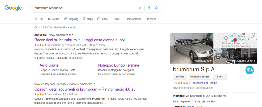Click the five orange stars under the brumbrum.it ad
Image resolution: width=262 pixels, height=107 pixels.
click(x=40, y=45)
